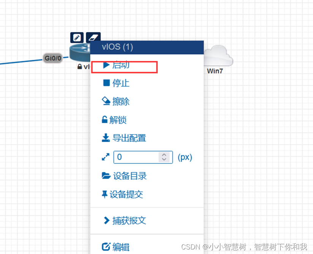
Task: Select 停止 to stop the node
Action: [x=116, y=83]
